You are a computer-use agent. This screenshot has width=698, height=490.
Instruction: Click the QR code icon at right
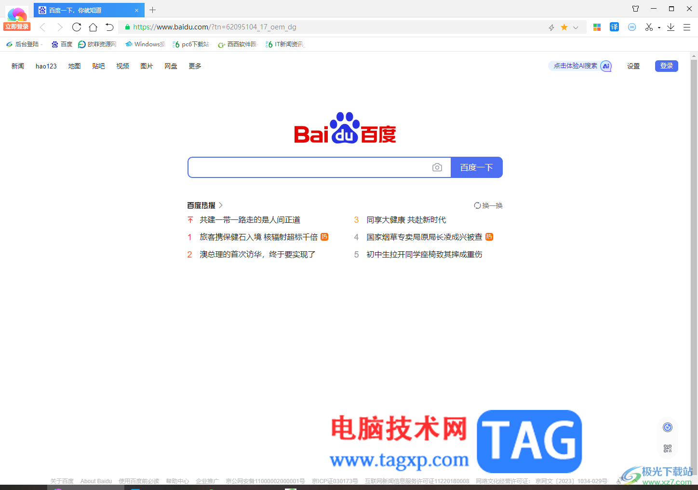pos(668,449)
